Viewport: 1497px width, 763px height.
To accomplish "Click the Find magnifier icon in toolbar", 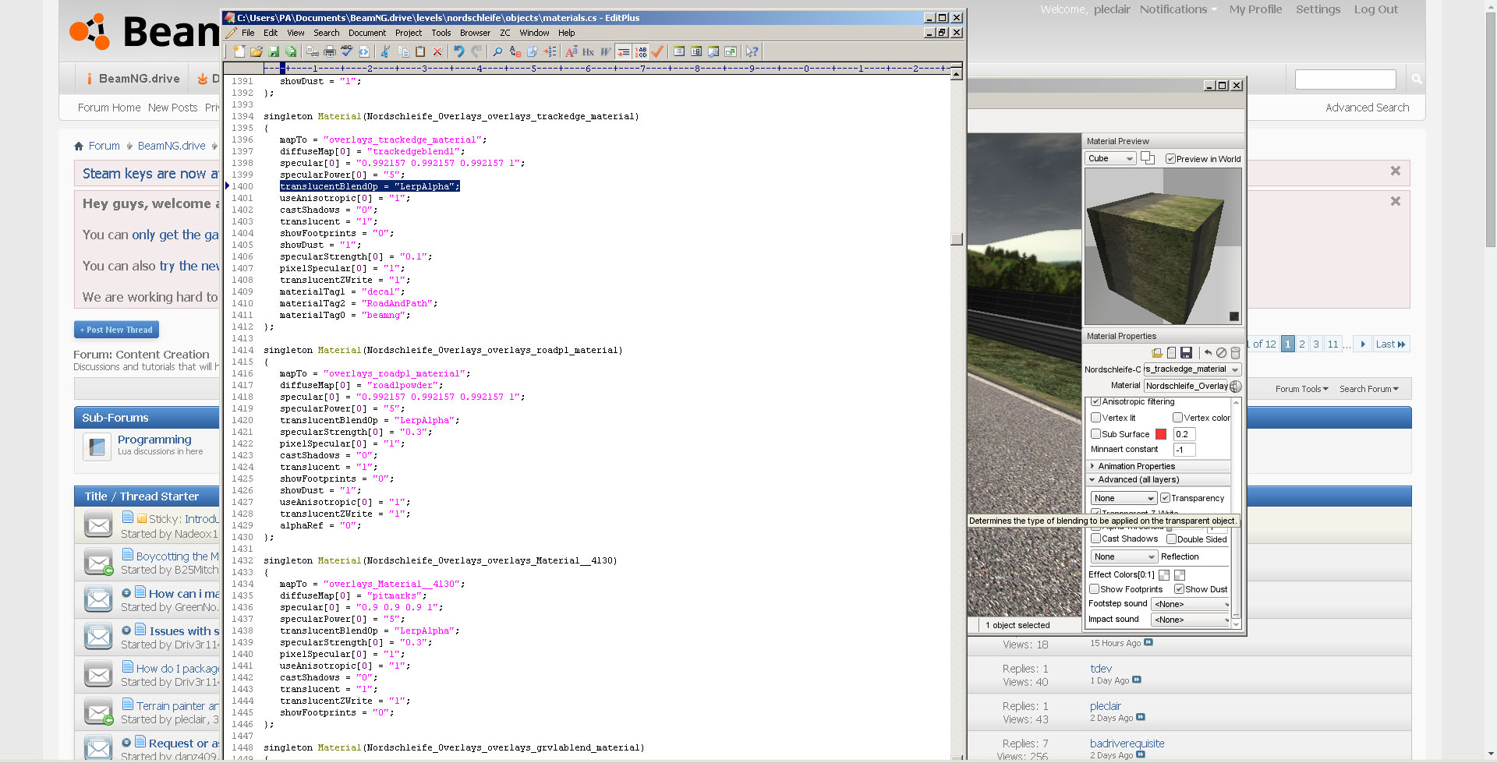I will tap(497, 51).
